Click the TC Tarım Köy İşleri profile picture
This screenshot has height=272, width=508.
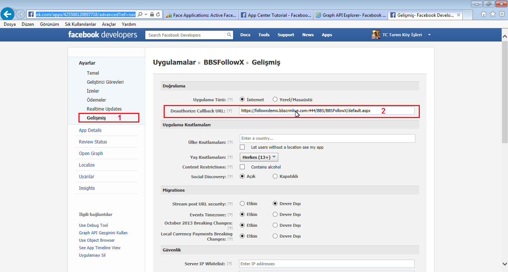pos(376,35)
